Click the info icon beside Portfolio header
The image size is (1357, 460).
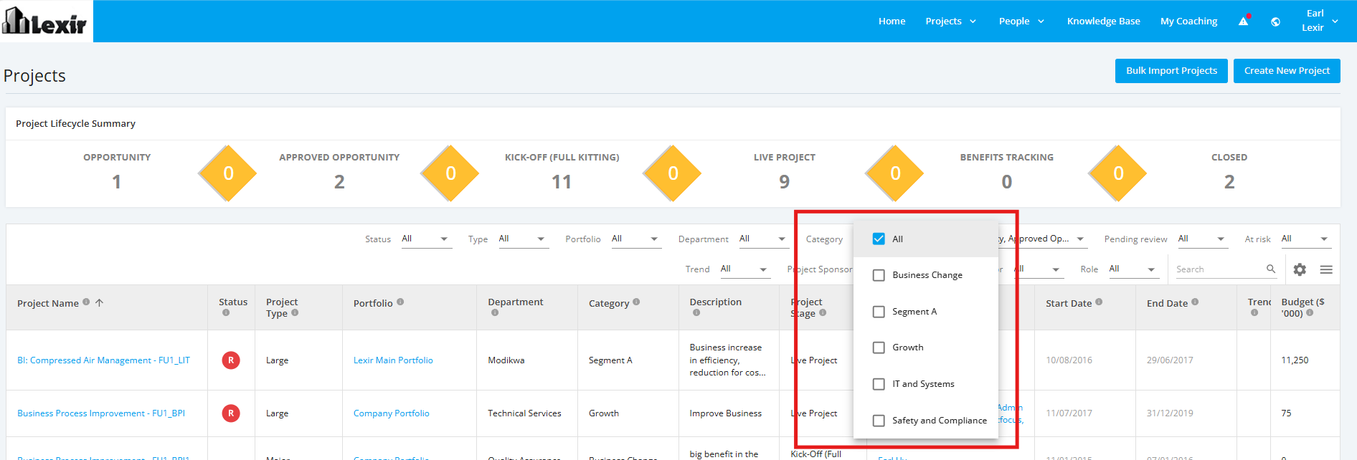click(x=400, y=302)
